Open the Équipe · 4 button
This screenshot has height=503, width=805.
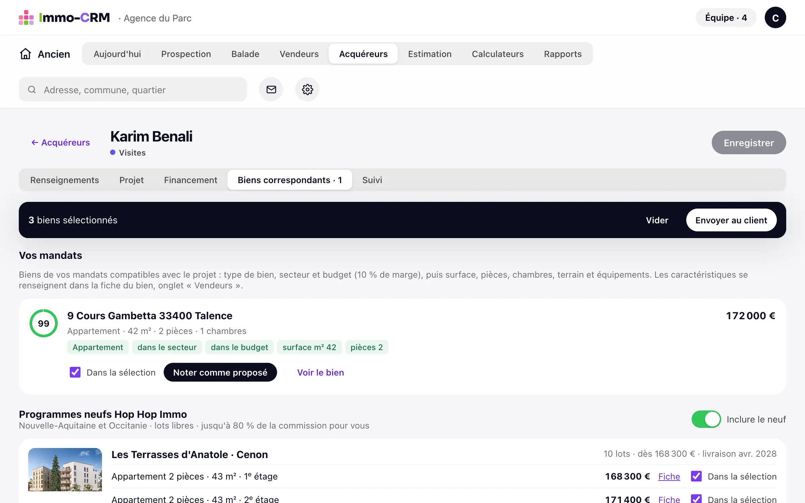pyautogui.click(x=726, y=17)
